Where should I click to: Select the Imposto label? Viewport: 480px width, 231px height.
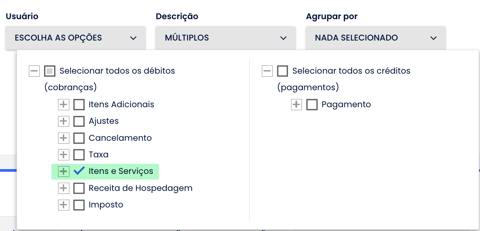[x=106, y=205]
